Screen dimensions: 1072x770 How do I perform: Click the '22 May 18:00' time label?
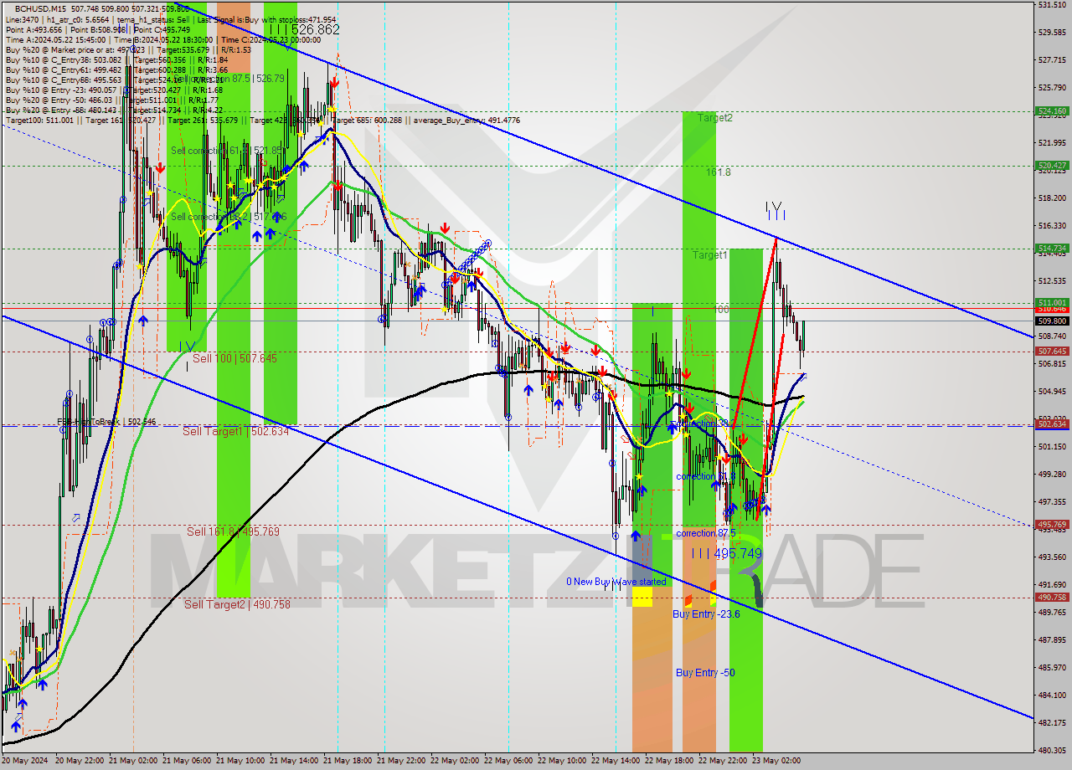[669, 761]
